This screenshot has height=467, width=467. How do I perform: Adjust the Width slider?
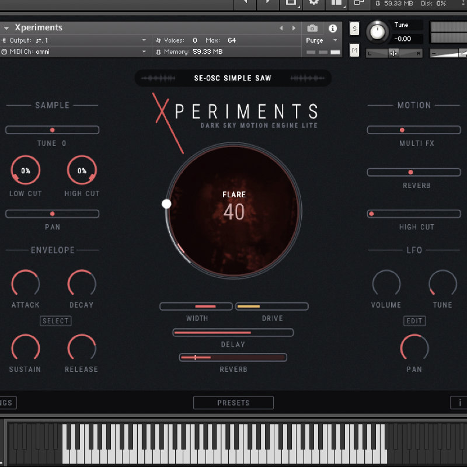(196, 306)
